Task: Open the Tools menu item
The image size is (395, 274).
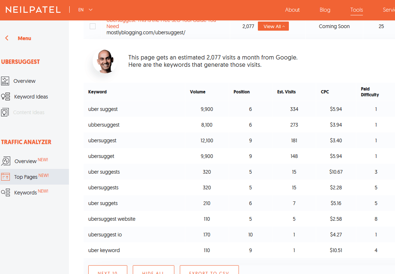Action: [x=356, y=10]
